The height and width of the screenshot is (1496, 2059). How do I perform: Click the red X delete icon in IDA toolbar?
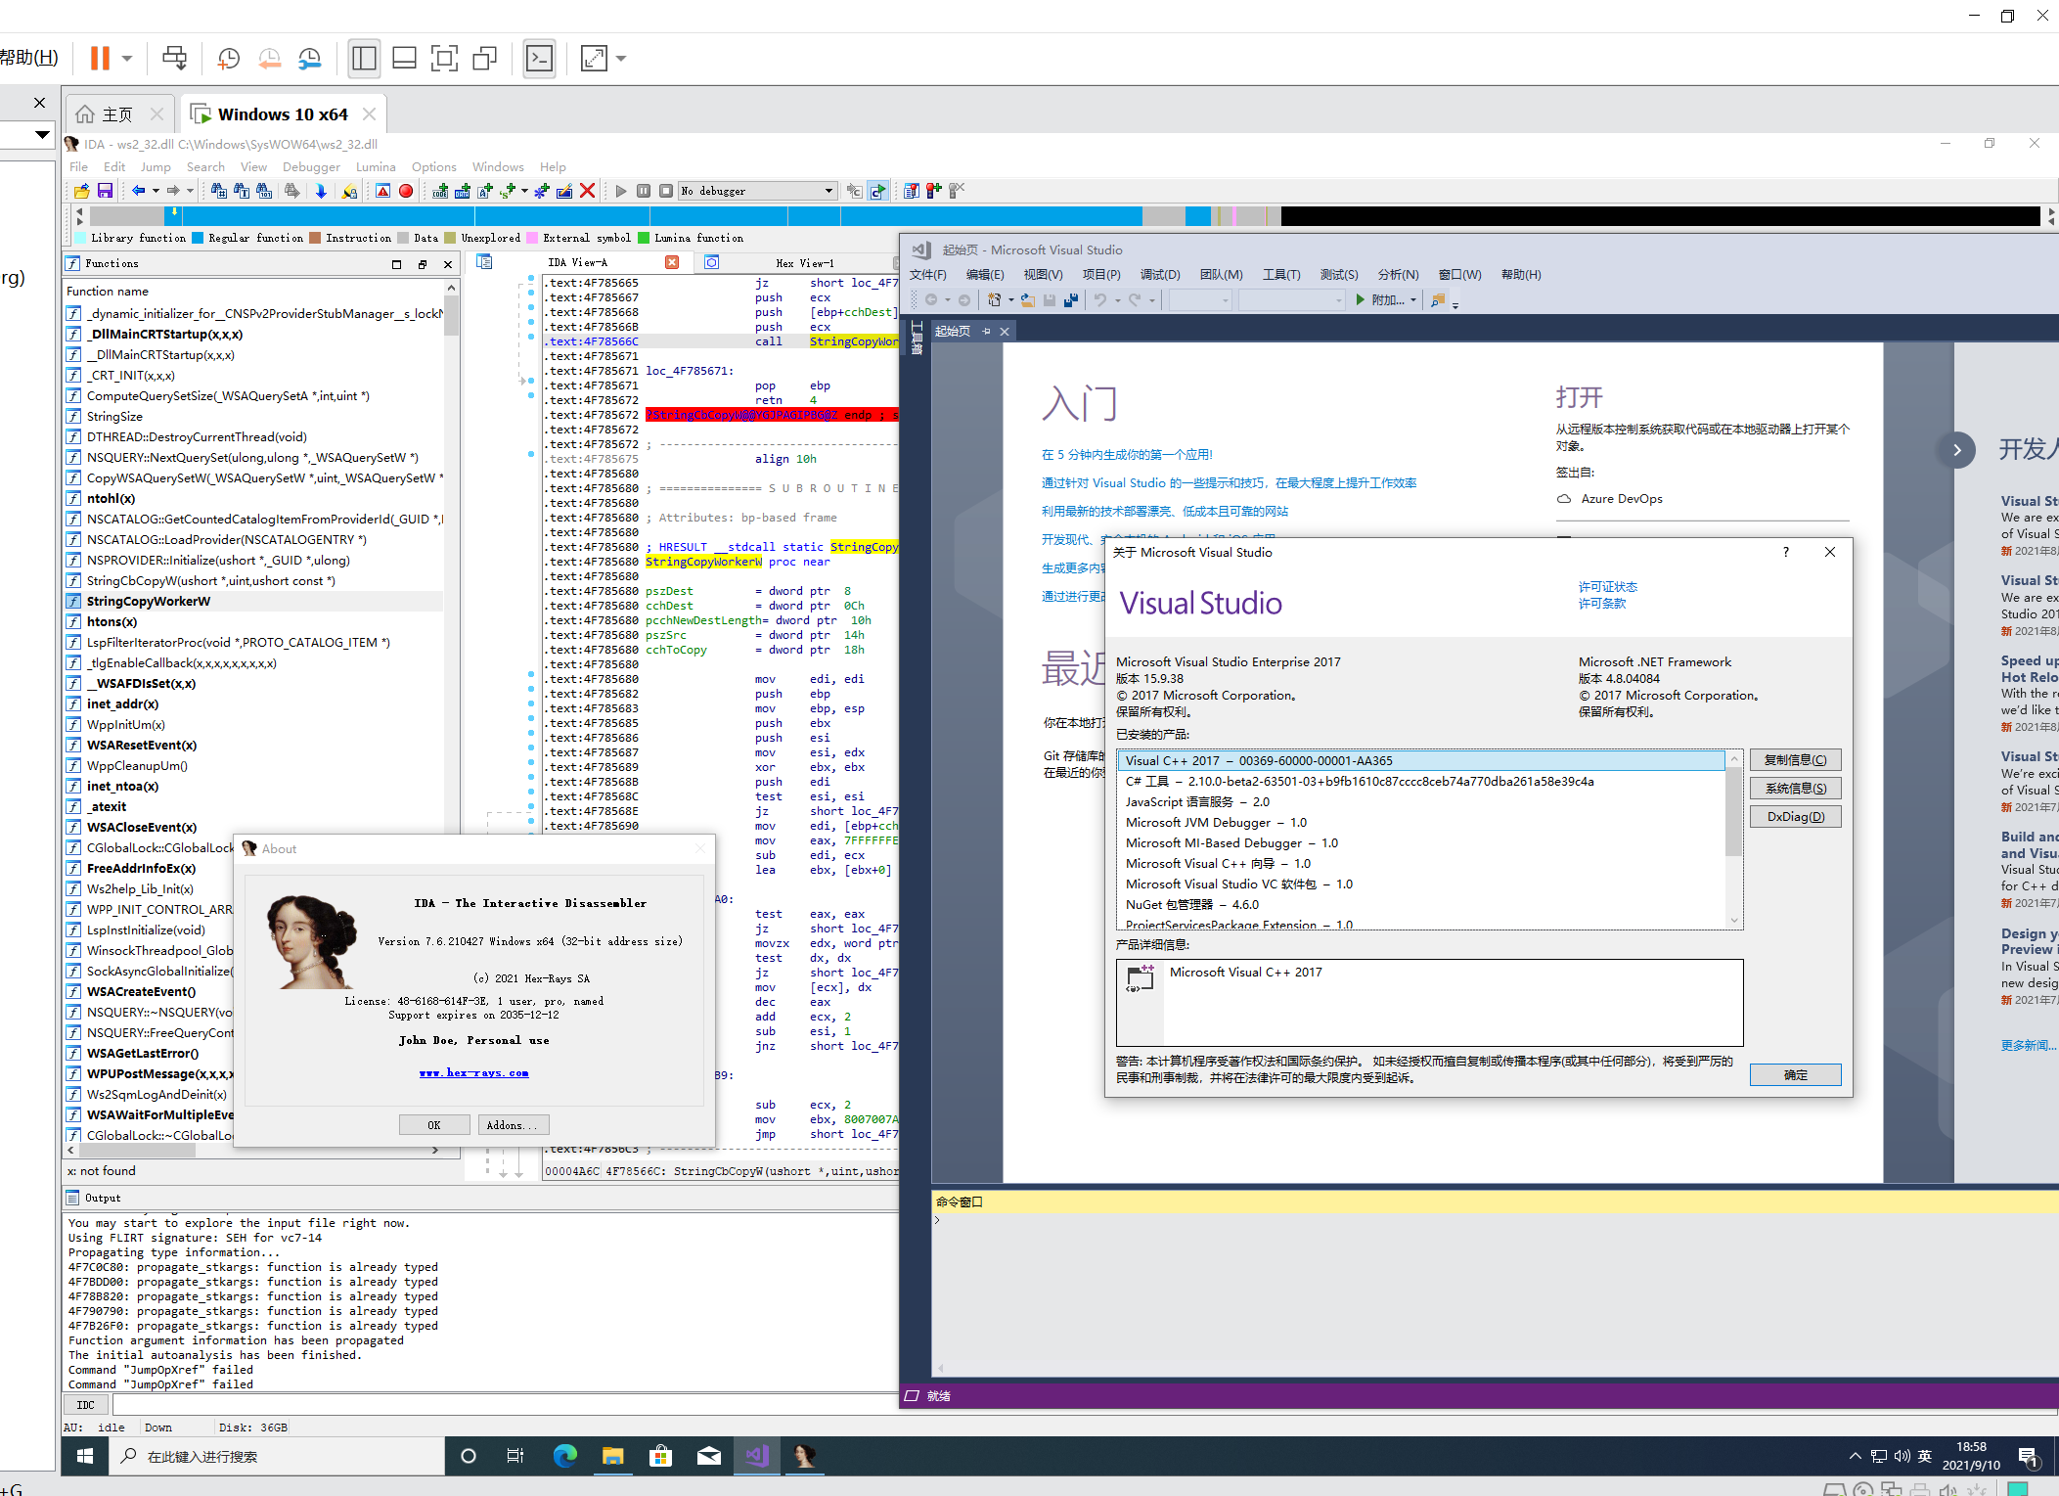pos(587,191)
